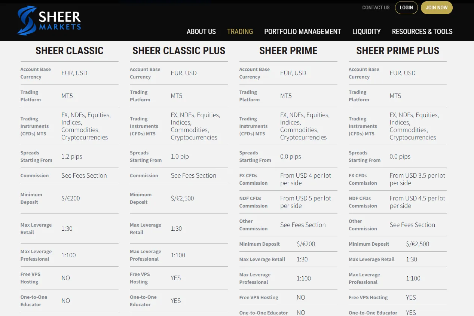474x316 pixels.
Task: Click 'From USD 3.5 per lot per side'
Action: (418, 179)
